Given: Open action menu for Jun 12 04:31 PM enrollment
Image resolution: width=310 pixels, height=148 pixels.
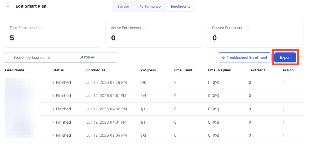Looking at the screenshot, I should [x=283, y=122].
